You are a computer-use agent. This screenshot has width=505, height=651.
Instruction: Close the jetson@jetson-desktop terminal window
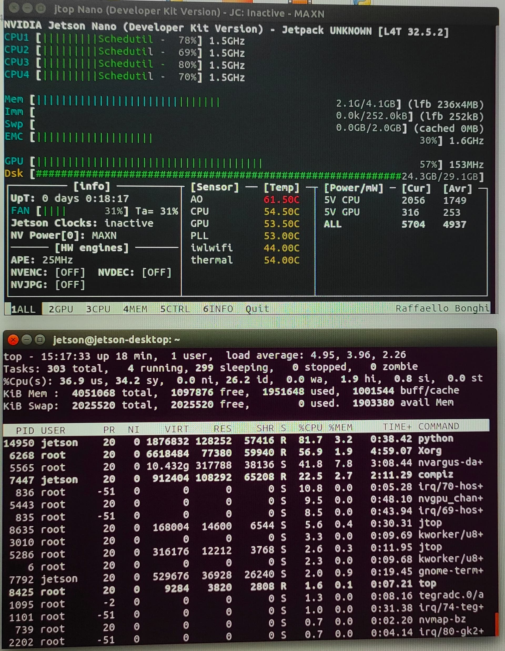coord(13,340)
